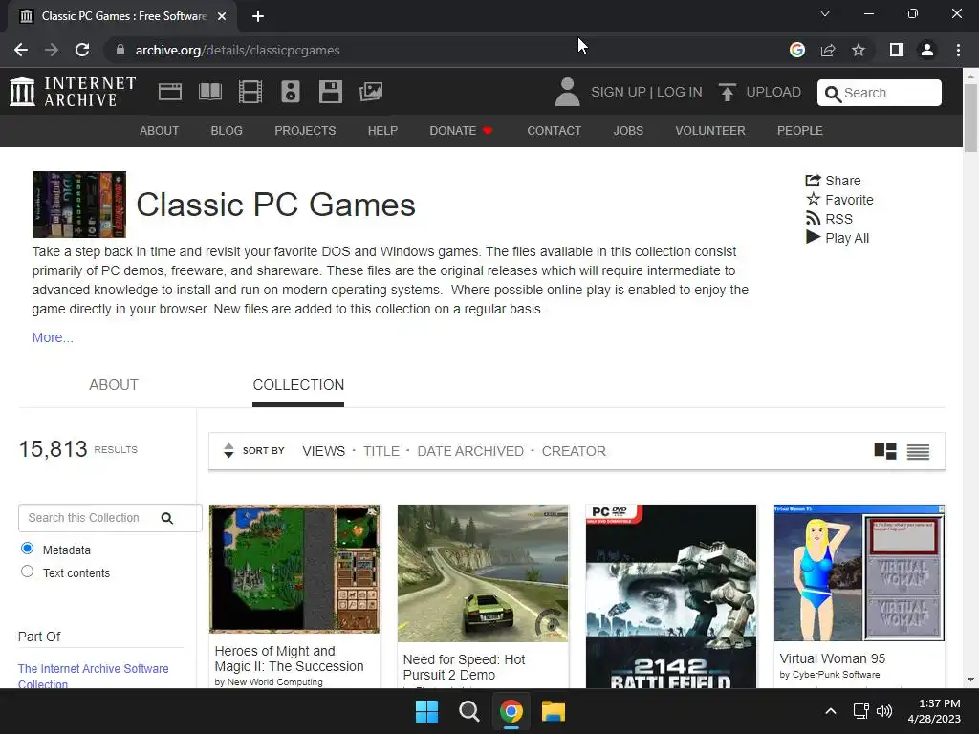Open the VOLUNTEER nav item
The height and width of the screenshot is (734, 979).
[710, 130]
